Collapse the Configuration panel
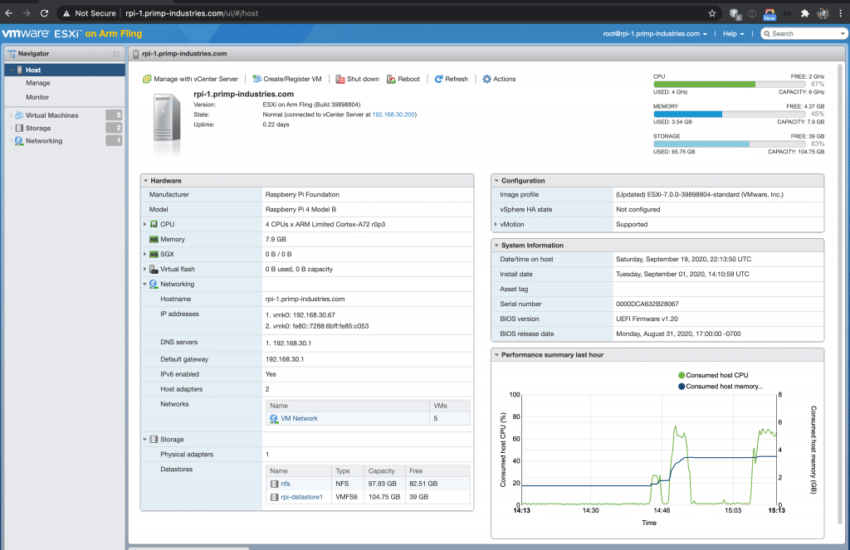Image resolution: width=850 pixels, height=550 pixels. pos(496,181)
